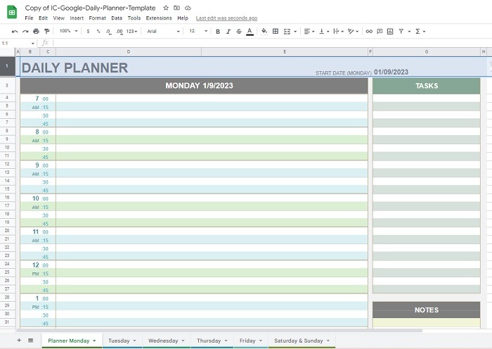Open merge cells type dropdown arrow

[x=295, y=32]
